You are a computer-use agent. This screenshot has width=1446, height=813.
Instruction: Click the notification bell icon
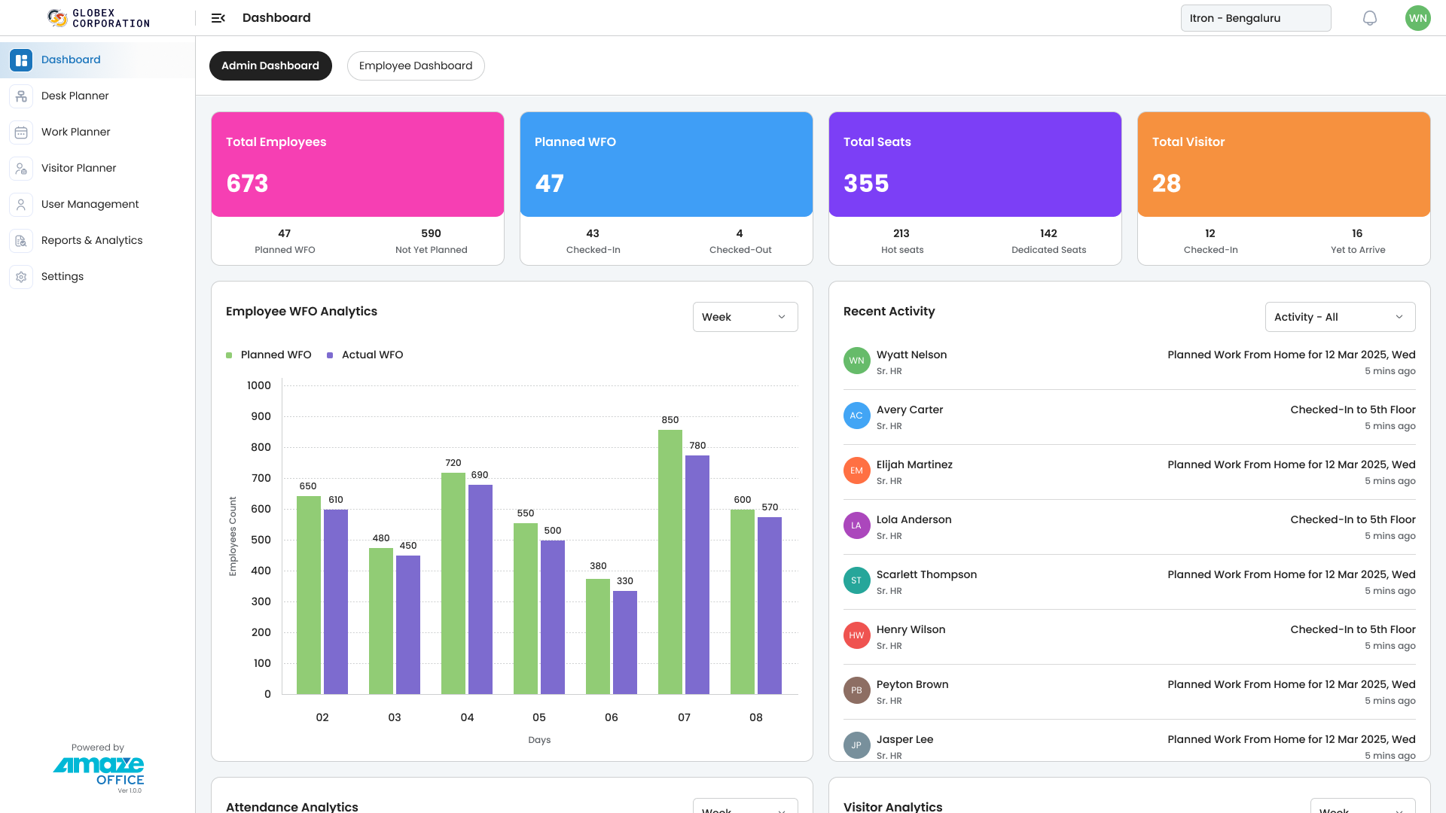point(1370,17)
